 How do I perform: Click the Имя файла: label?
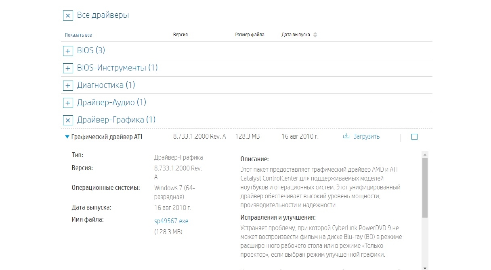pyautogui.click(x=88, y=219)
